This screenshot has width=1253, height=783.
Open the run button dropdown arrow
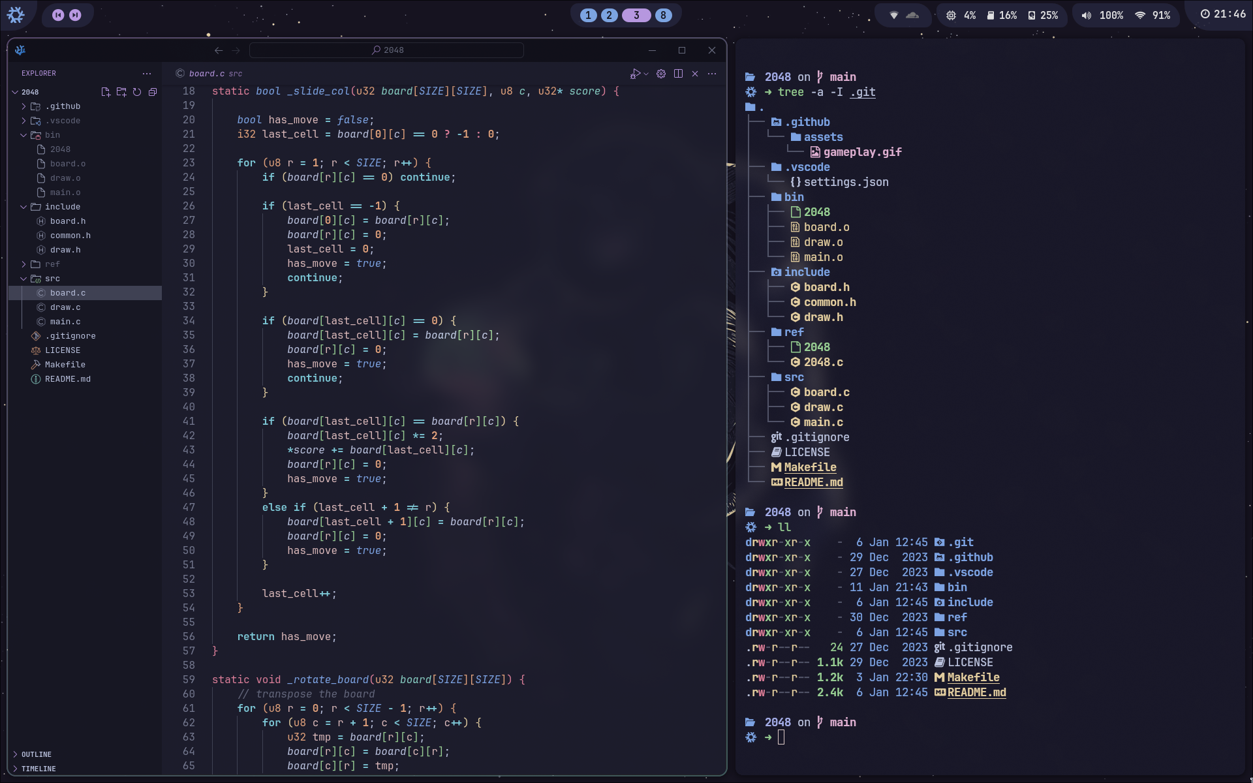(x=646, y=74)
